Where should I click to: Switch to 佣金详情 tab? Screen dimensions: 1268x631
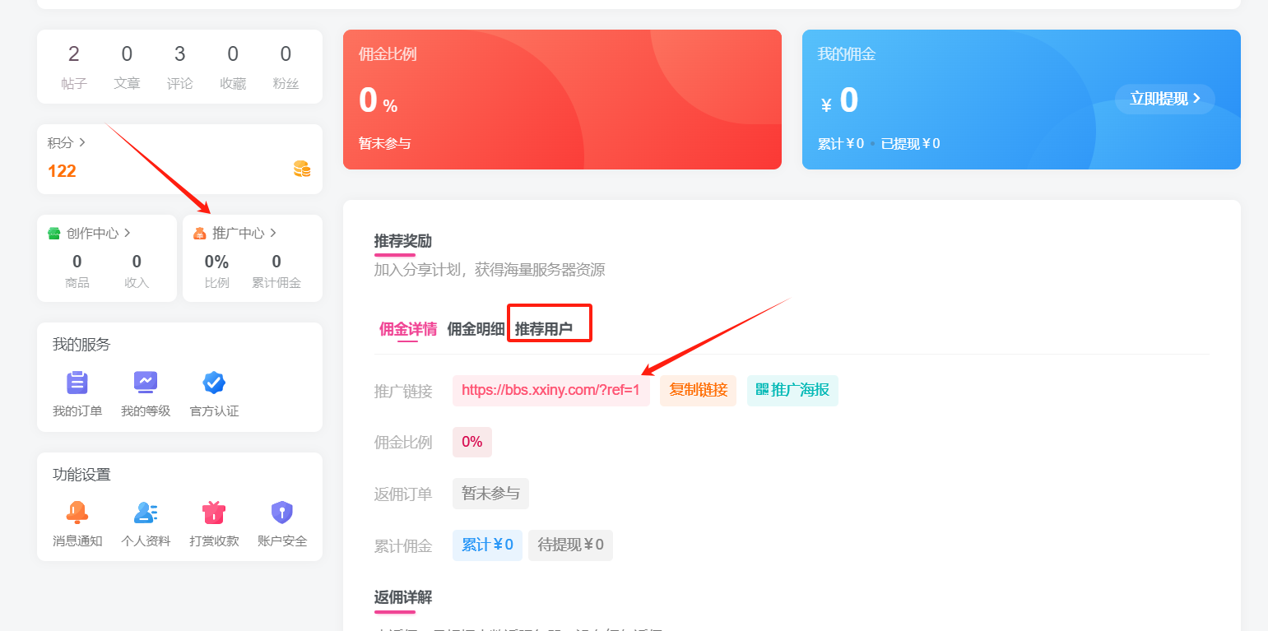pyautogui.click(x=408, y=329)
